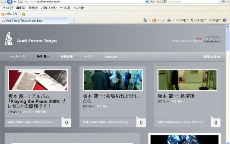Click 最新情報 category under the Piano post
This screenshot has width=230, height=144.
[41, 112]
